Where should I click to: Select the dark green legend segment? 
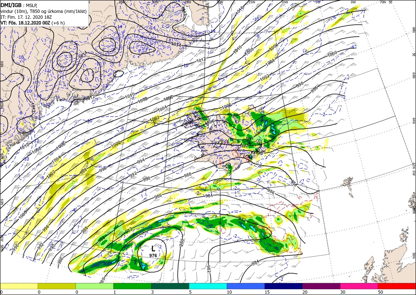pyautogui.click(x=170, y=286)
